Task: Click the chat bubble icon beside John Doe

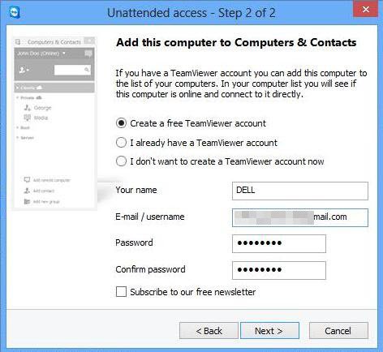Action: pyautogui.click(x=88, y=54)
